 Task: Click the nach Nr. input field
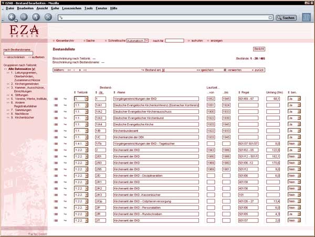pyautogui.click(x=175, y=40)
